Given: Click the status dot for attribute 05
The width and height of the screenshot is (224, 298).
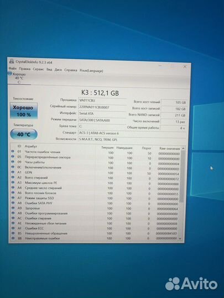Looking at the screenshot, I should [x=13, y=156].
